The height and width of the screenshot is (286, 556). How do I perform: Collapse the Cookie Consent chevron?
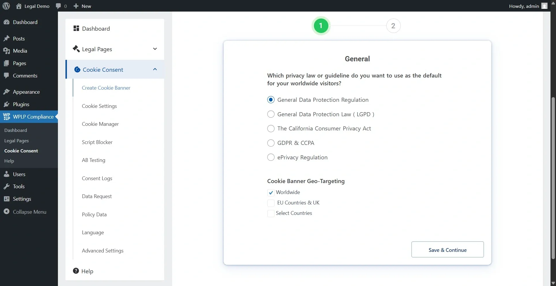[x=155, y=69]
